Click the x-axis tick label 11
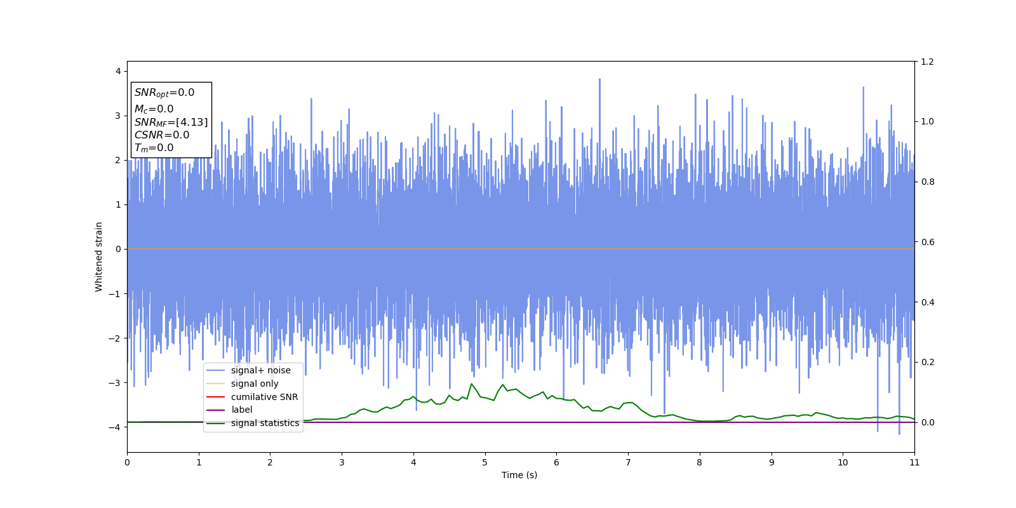 click(914, 462)
